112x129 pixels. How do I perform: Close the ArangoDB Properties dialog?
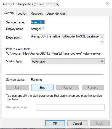point(108,4)
